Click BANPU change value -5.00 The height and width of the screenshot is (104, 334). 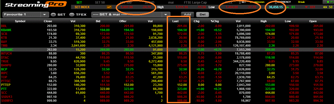pyautogui.click(x=200, y=65)
